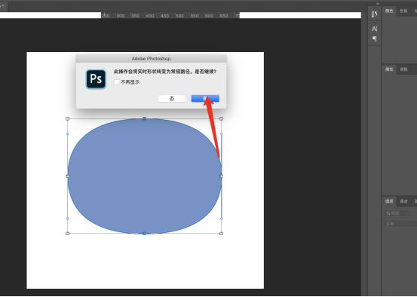Viewport: 417px width, 297px height.
Task: Click the top-right corner transform handle
Action: tap(221, 118)
